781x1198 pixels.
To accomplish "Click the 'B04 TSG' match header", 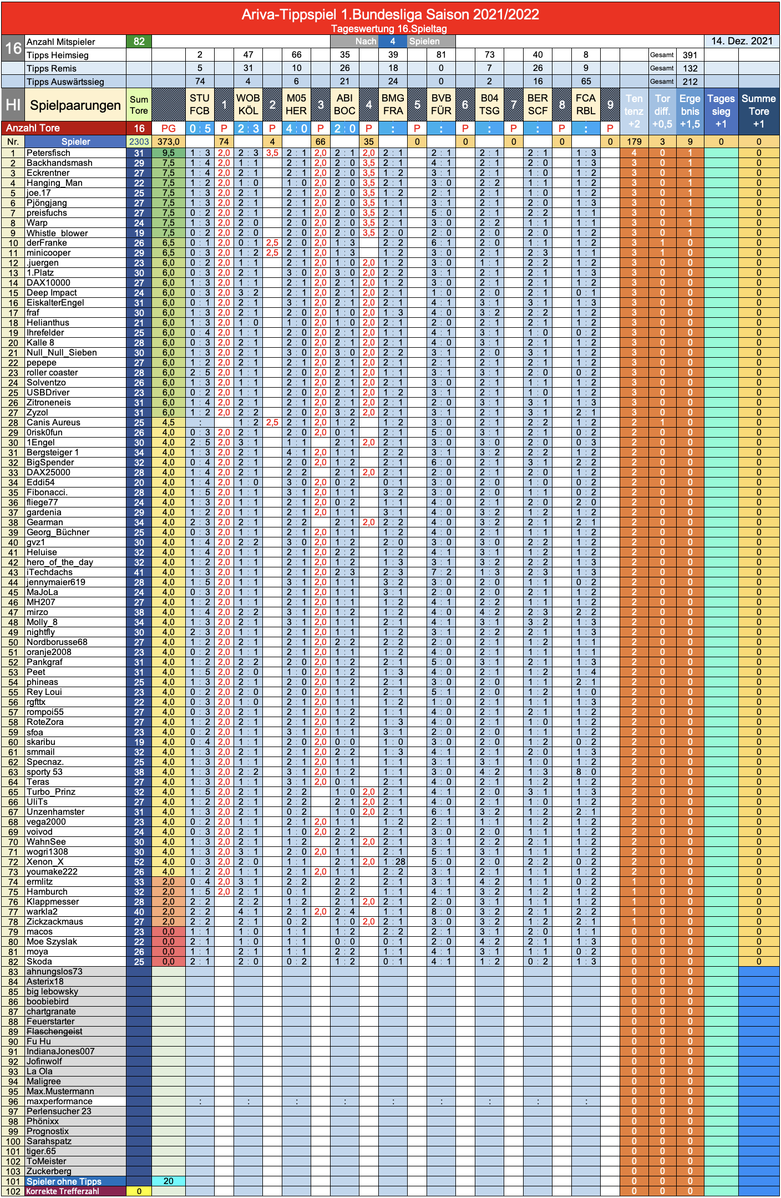I will pyautogui.click(x=489, y=105).
